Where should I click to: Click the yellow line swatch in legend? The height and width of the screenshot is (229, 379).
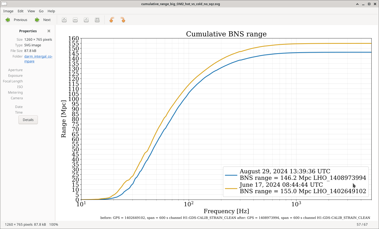point(231,189)
